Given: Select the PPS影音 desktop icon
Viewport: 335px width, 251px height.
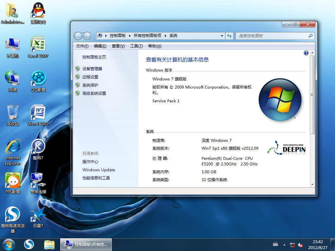Looking at the screenshot, I should click(x=13, y=183).
